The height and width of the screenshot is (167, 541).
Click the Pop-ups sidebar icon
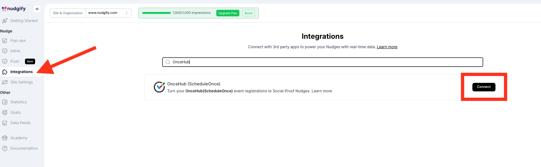coord(5,41)
